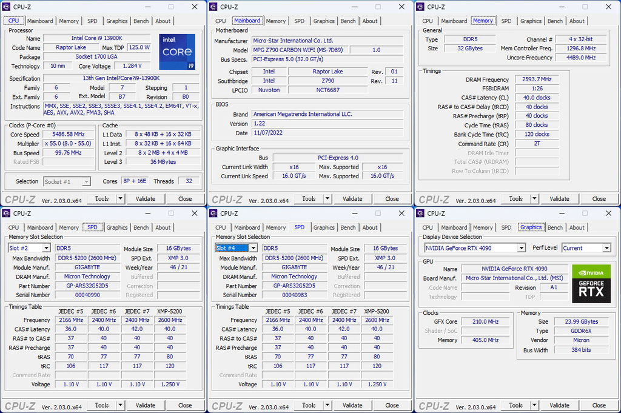Image resolution: width=621 pixels, height=413 pixels.
Task: Click the GFX Core clock "210.0 MHz"
Action: pyautogui.click(x=485, y=321)
